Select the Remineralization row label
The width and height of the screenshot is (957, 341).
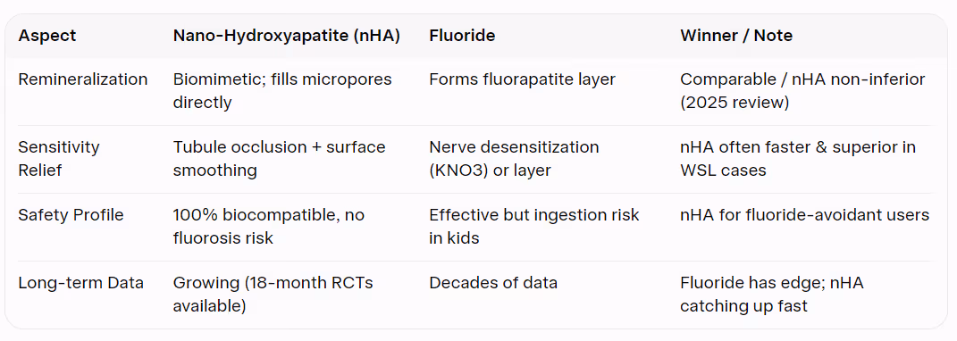(83, 79)
